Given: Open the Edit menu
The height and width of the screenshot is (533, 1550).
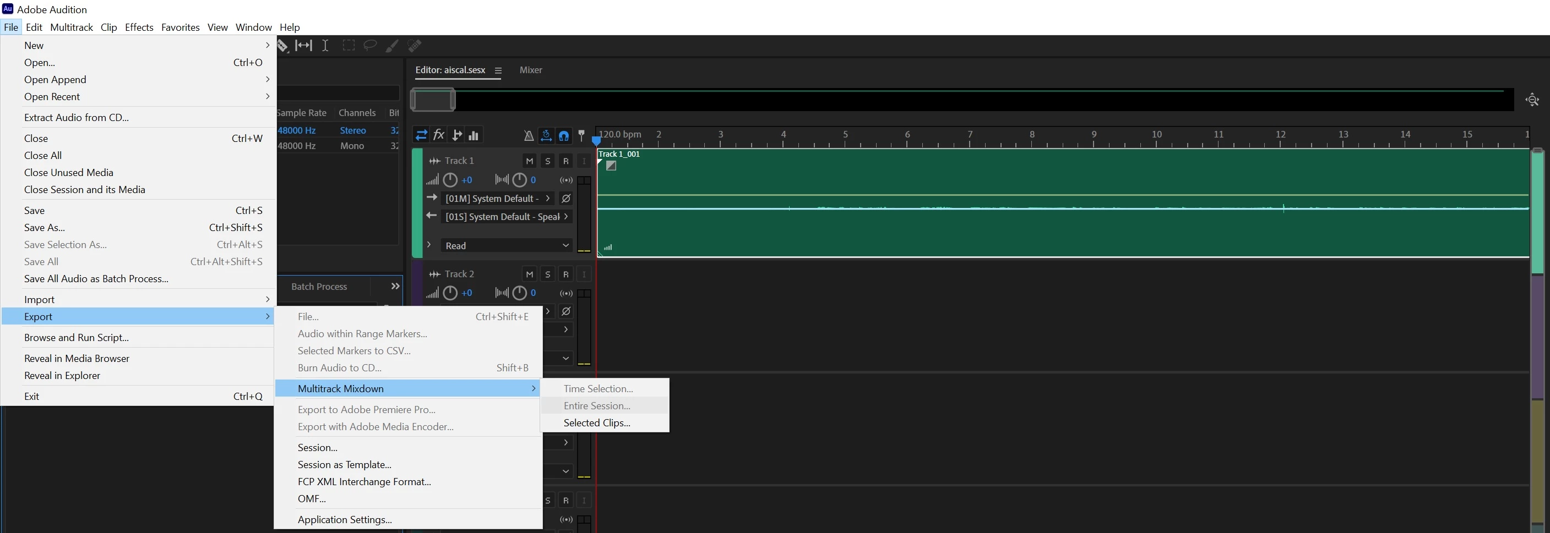Looking at the screenshot, I should click(34, 27).
